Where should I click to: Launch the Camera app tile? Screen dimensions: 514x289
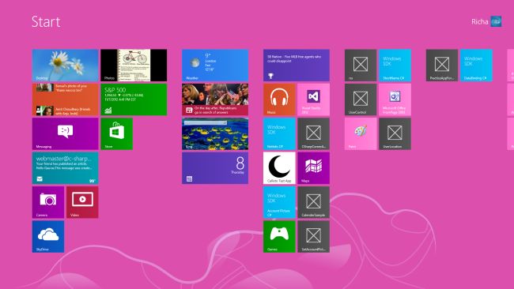[48, 202]
